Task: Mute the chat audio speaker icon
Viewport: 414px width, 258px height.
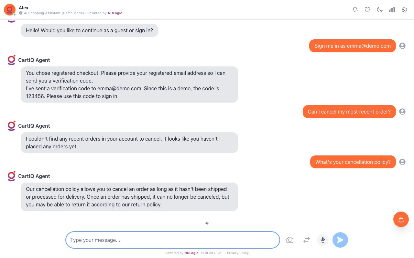Action: 207,223
